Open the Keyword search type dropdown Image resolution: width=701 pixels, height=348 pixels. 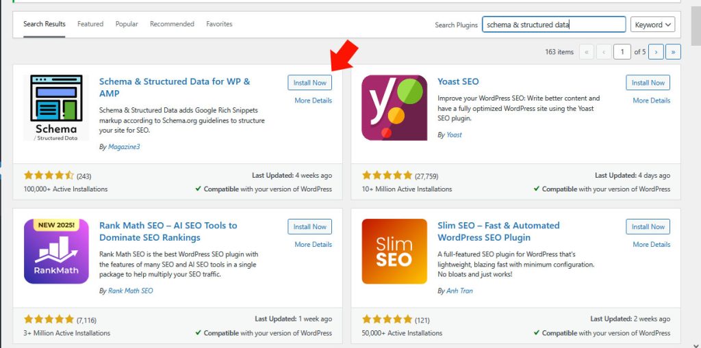tap(652, 25)
